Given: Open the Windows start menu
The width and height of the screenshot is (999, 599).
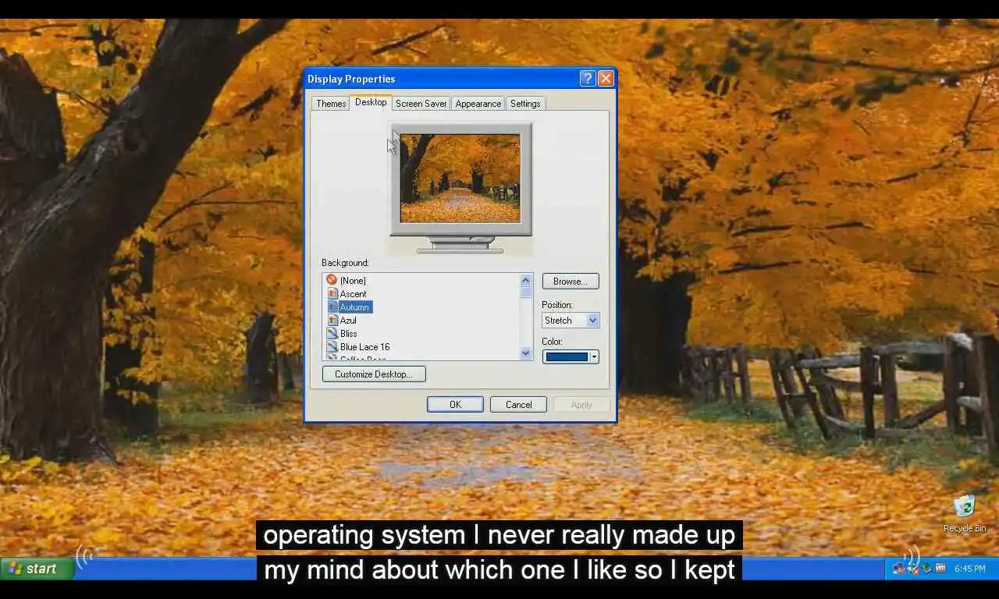Looking at the screenshot, I should (37, 569).
